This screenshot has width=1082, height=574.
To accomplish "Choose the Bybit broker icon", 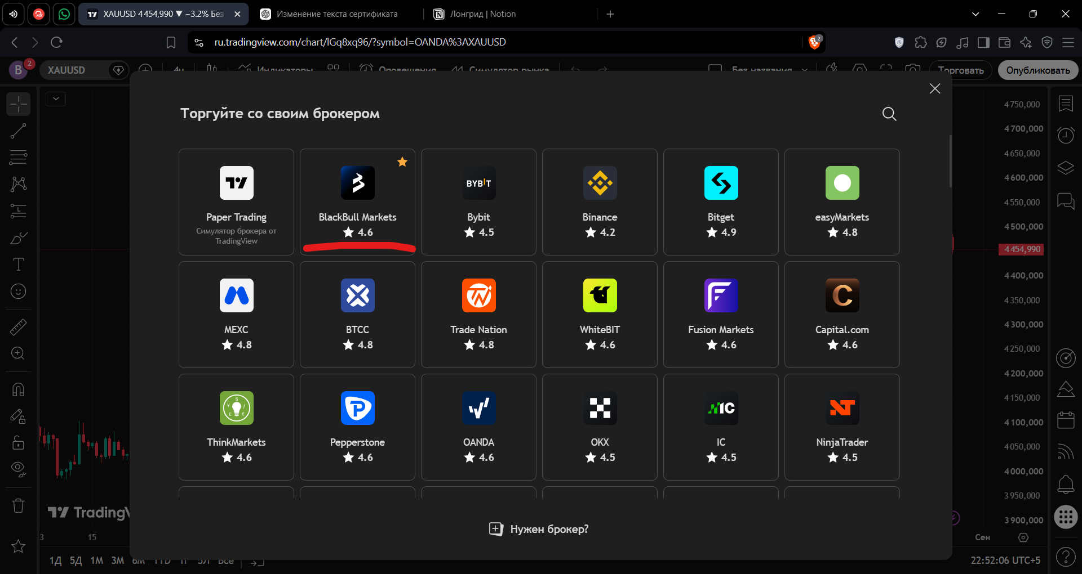I will pos(478,183).
